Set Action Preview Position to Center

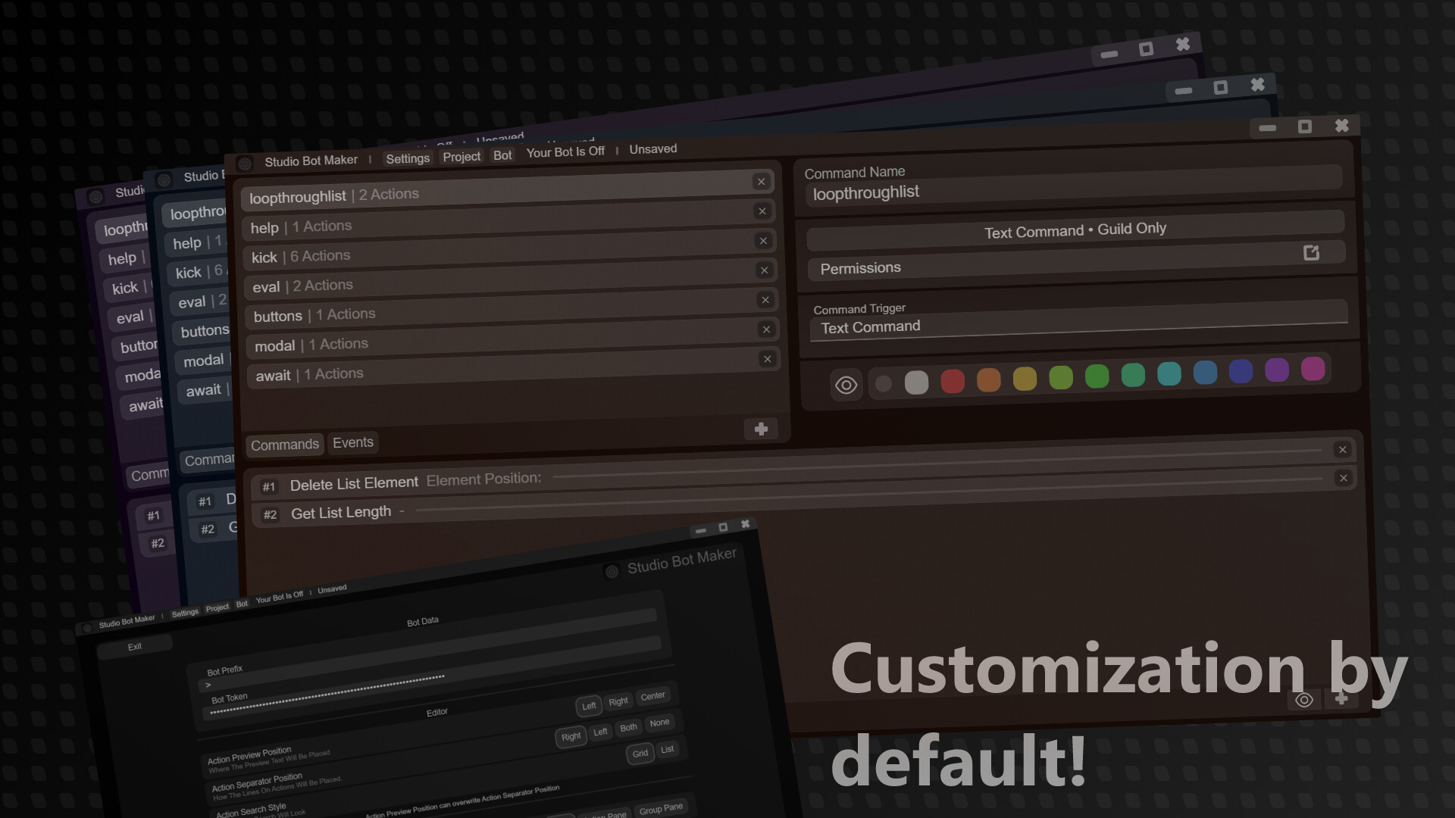[x=652, y=696]
